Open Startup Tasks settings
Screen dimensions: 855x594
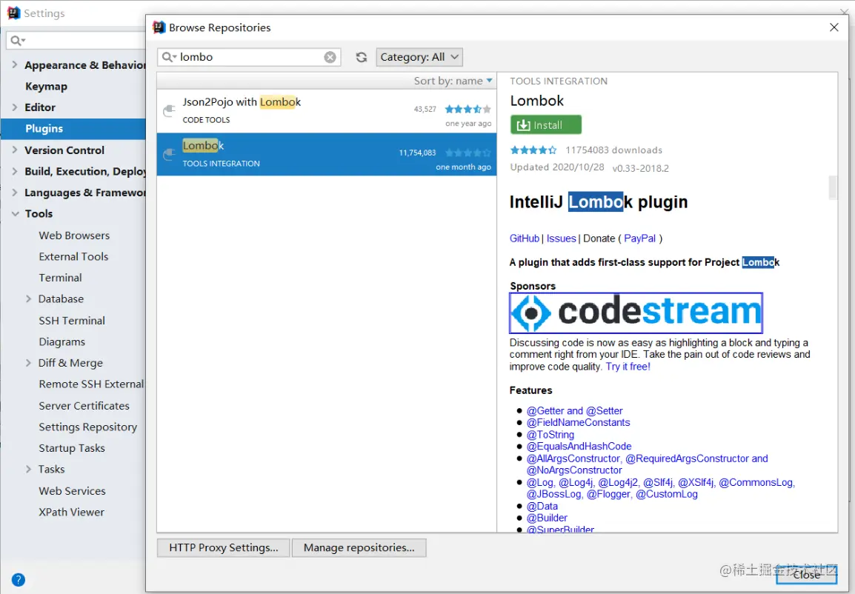(71, 448)
